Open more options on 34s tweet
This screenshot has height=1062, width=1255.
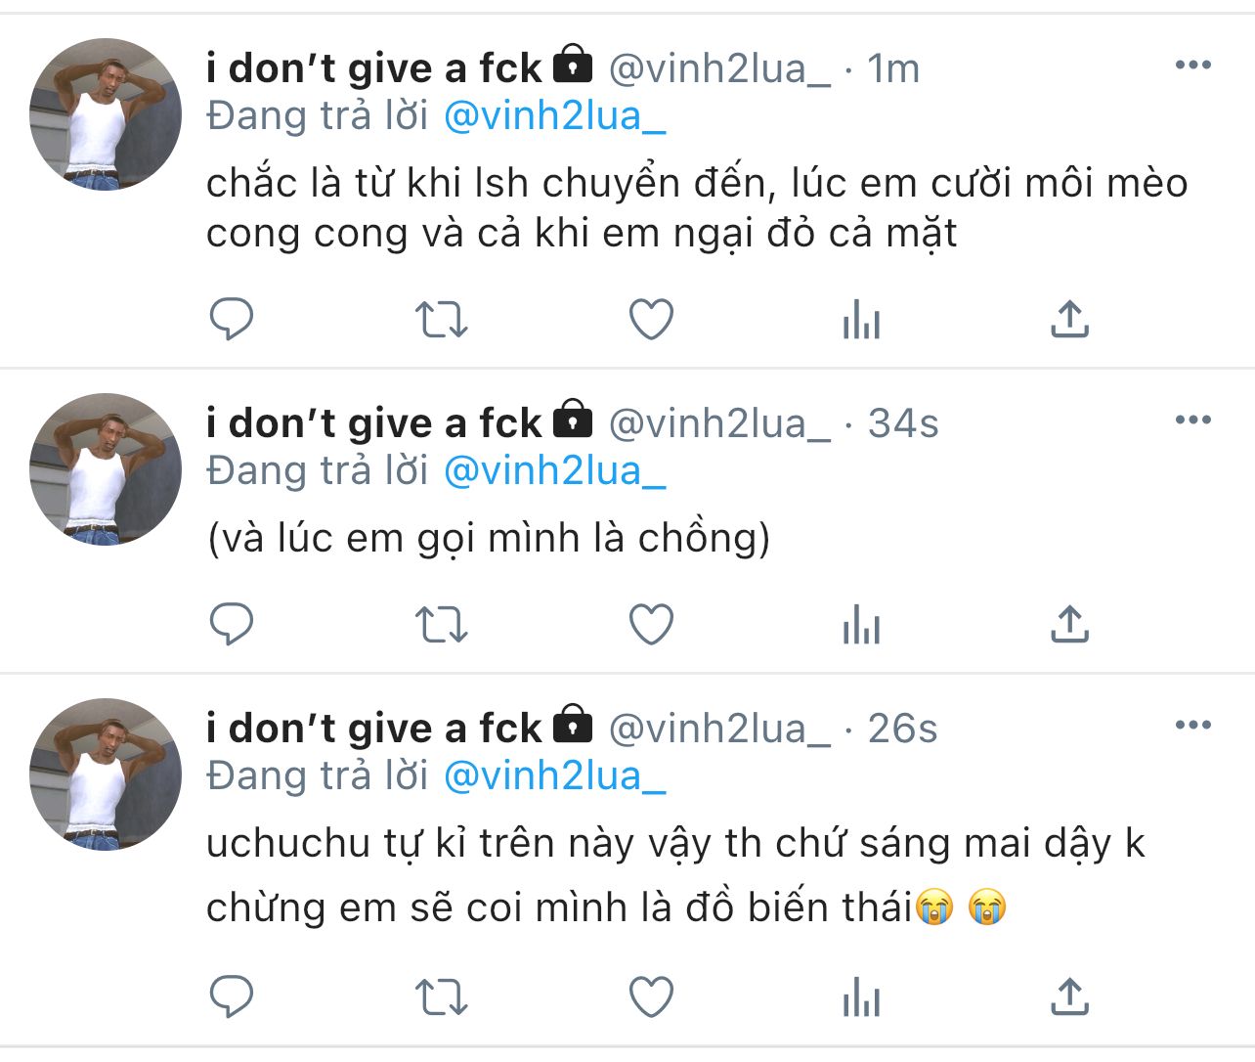click(1192, 420)
